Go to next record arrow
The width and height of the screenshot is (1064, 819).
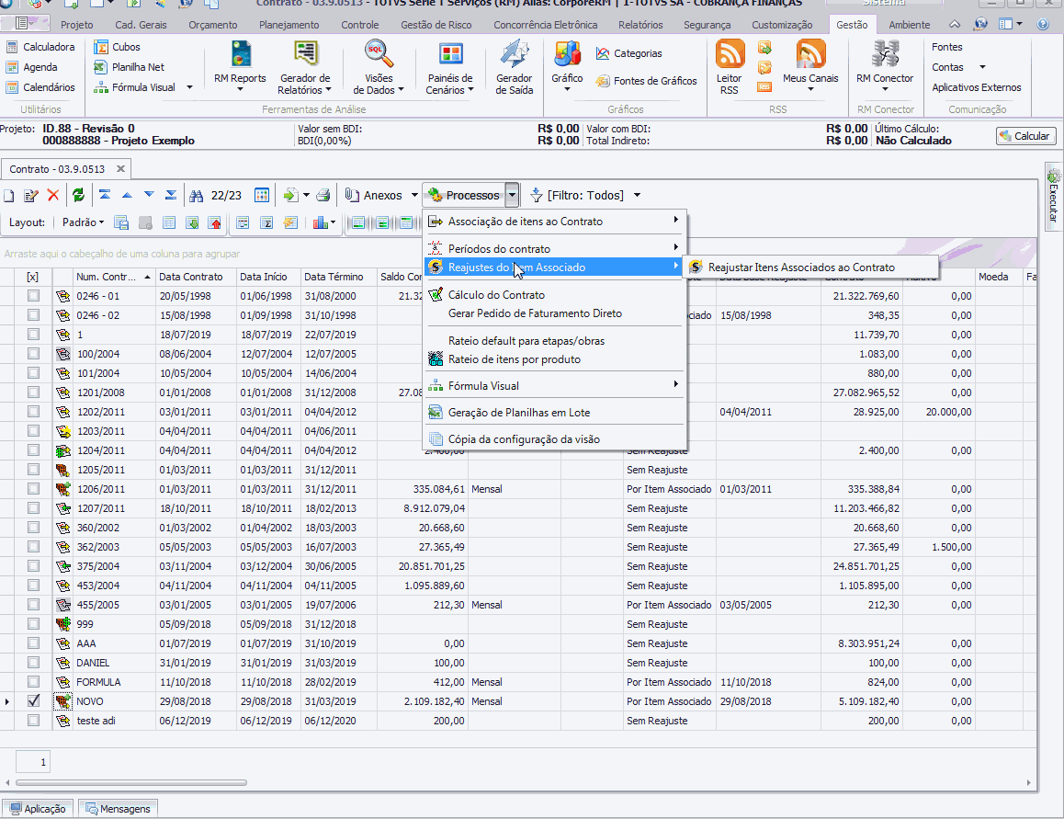tap(149, 196)
